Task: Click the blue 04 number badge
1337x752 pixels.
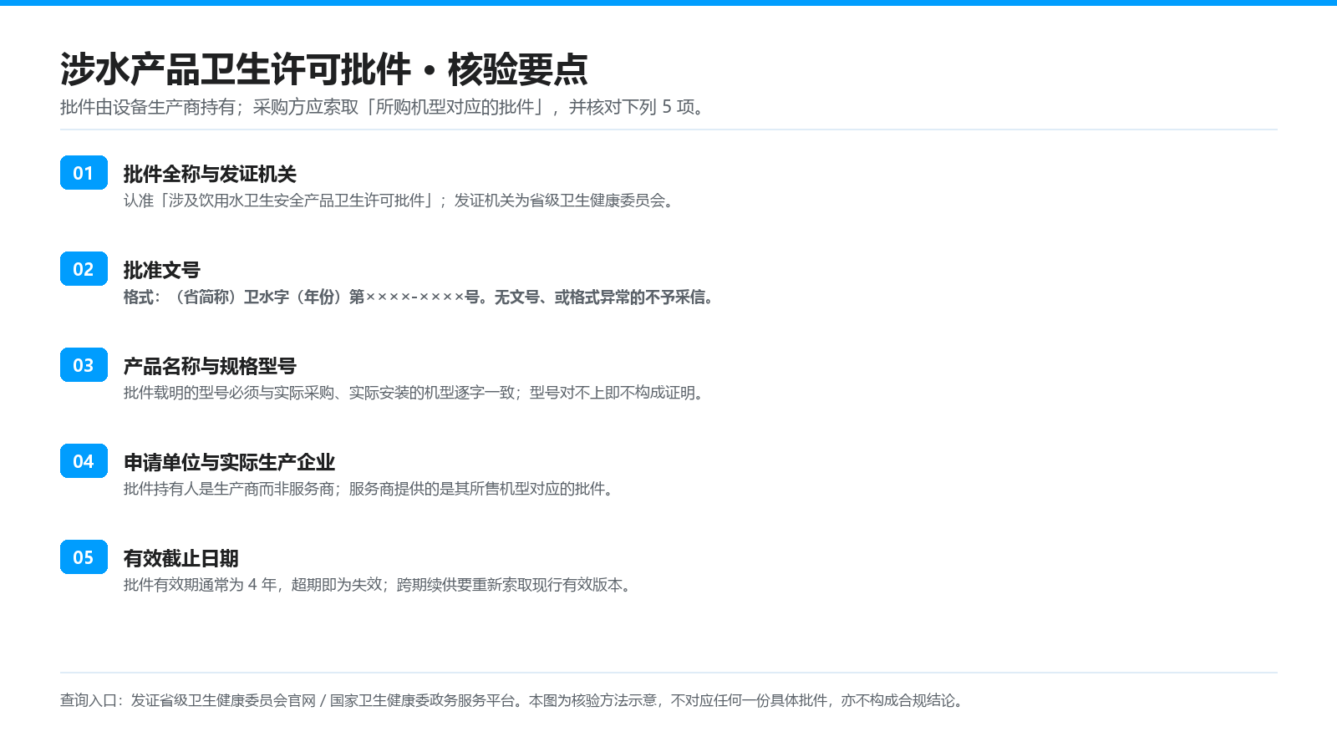Action: (84, 461)
